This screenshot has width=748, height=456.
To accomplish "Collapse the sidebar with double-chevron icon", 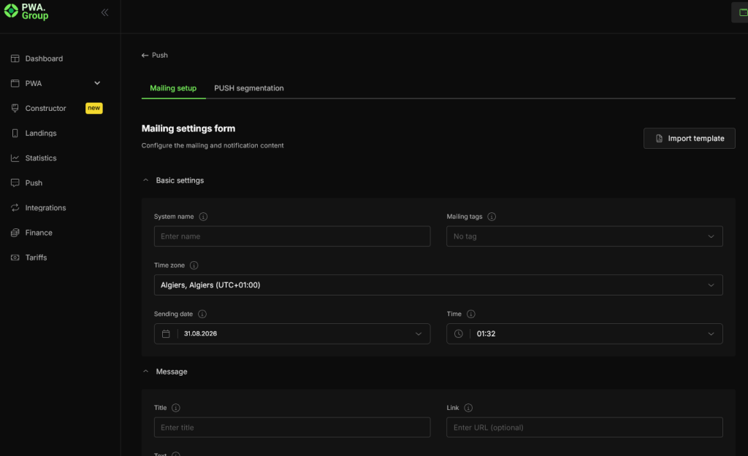I will (x=104, y=13).
